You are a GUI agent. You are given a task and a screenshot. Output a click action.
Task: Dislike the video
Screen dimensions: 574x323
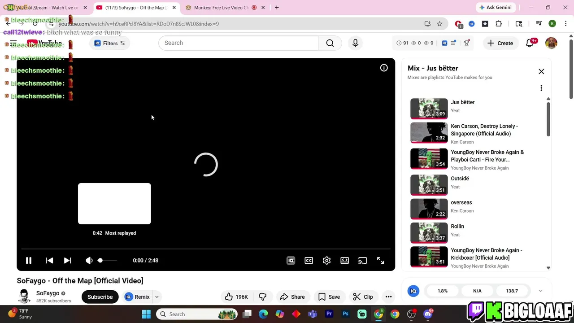click(263, 297)
